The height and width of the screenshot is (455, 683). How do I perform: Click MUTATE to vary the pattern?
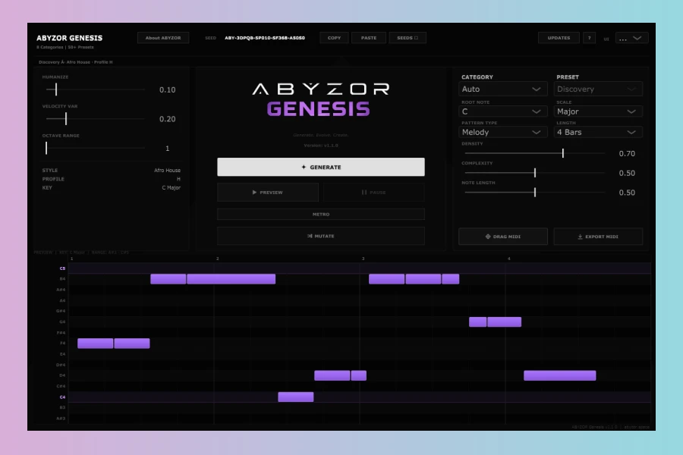[321, 236]
